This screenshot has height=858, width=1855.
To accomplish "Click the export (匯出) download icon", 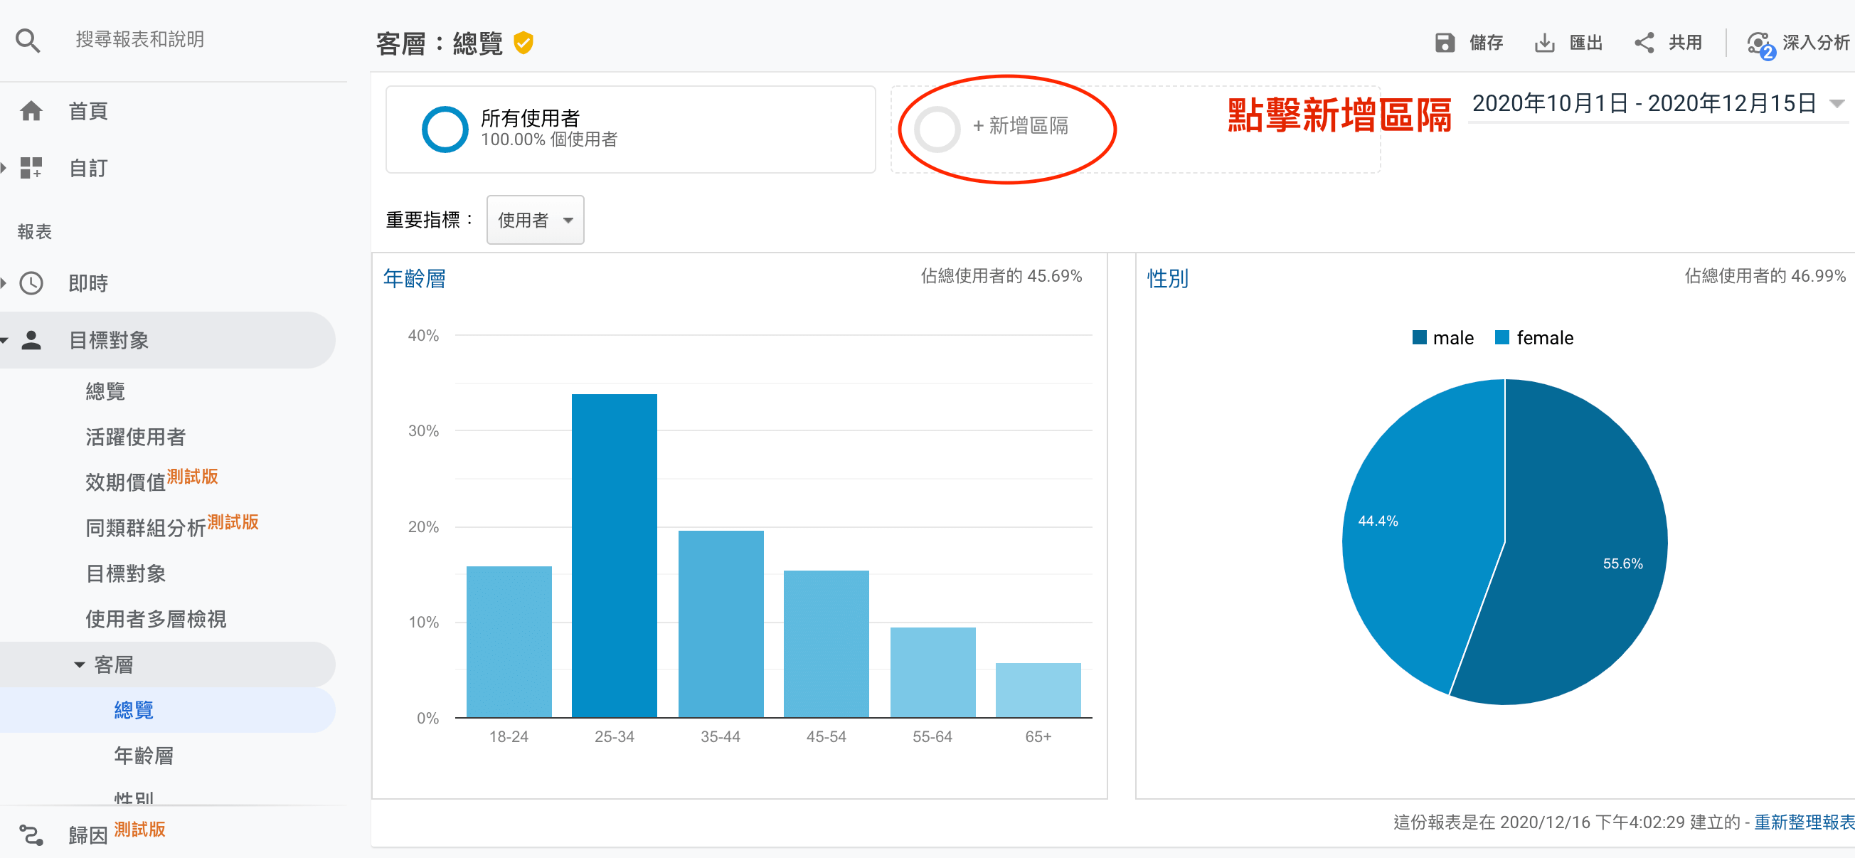I will click(x=1544, y=43).
